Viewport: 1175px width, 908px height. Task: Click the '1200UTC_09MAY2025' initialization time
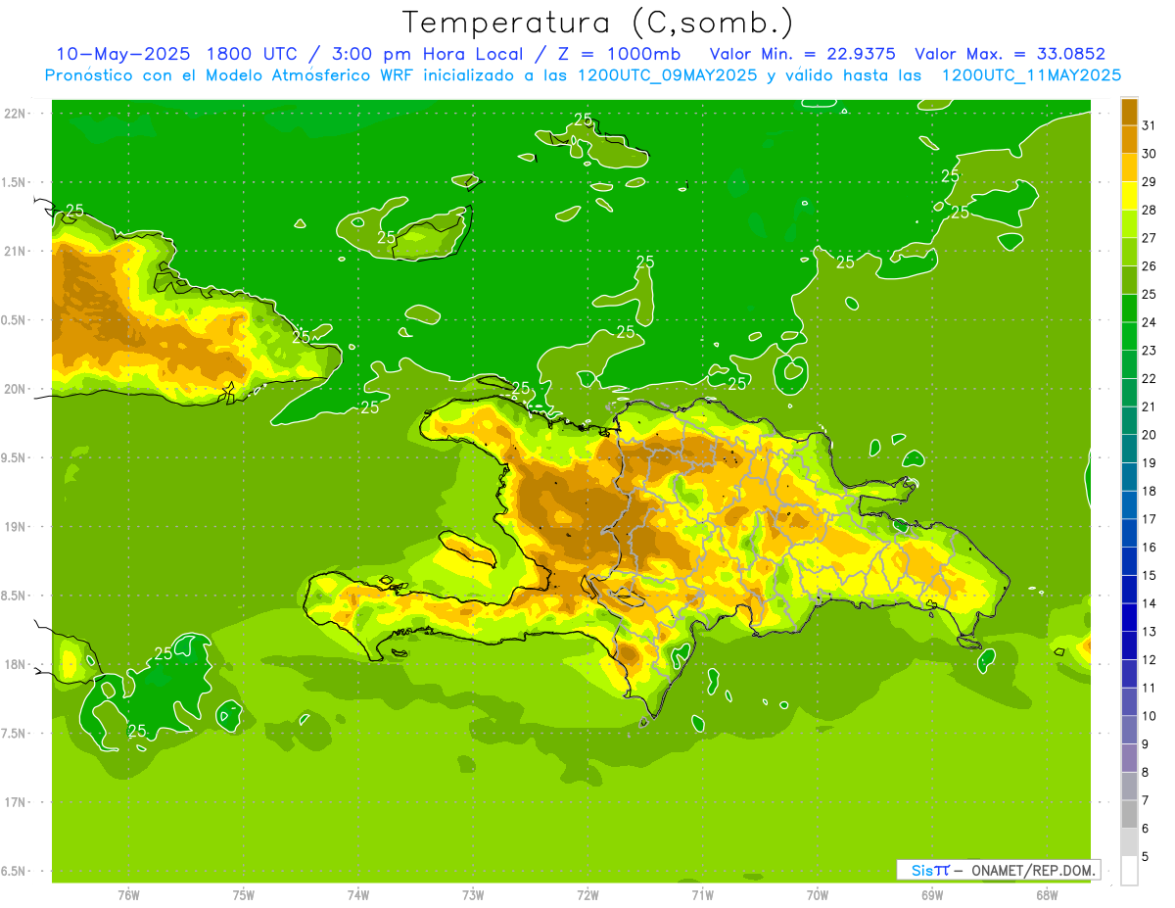coord(668,75)
